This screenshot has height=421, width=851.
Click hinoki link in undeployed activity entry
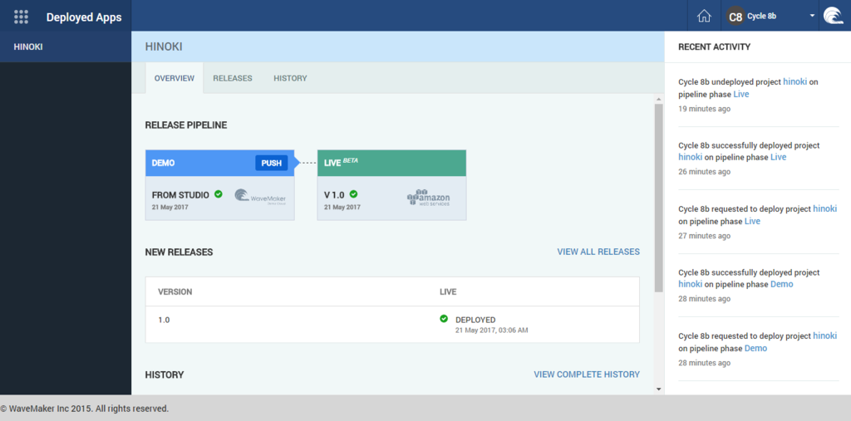tap(795, 82)
